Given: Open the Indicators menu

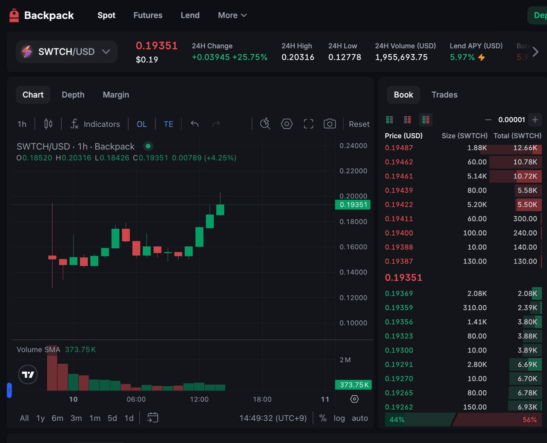Looking at the screenshot, I should pyautogui.click(x=95, y=124).
